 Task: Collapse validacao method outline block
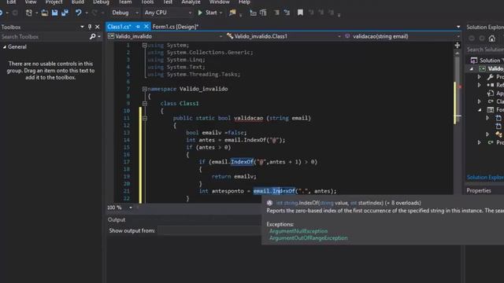click(145, 118)
